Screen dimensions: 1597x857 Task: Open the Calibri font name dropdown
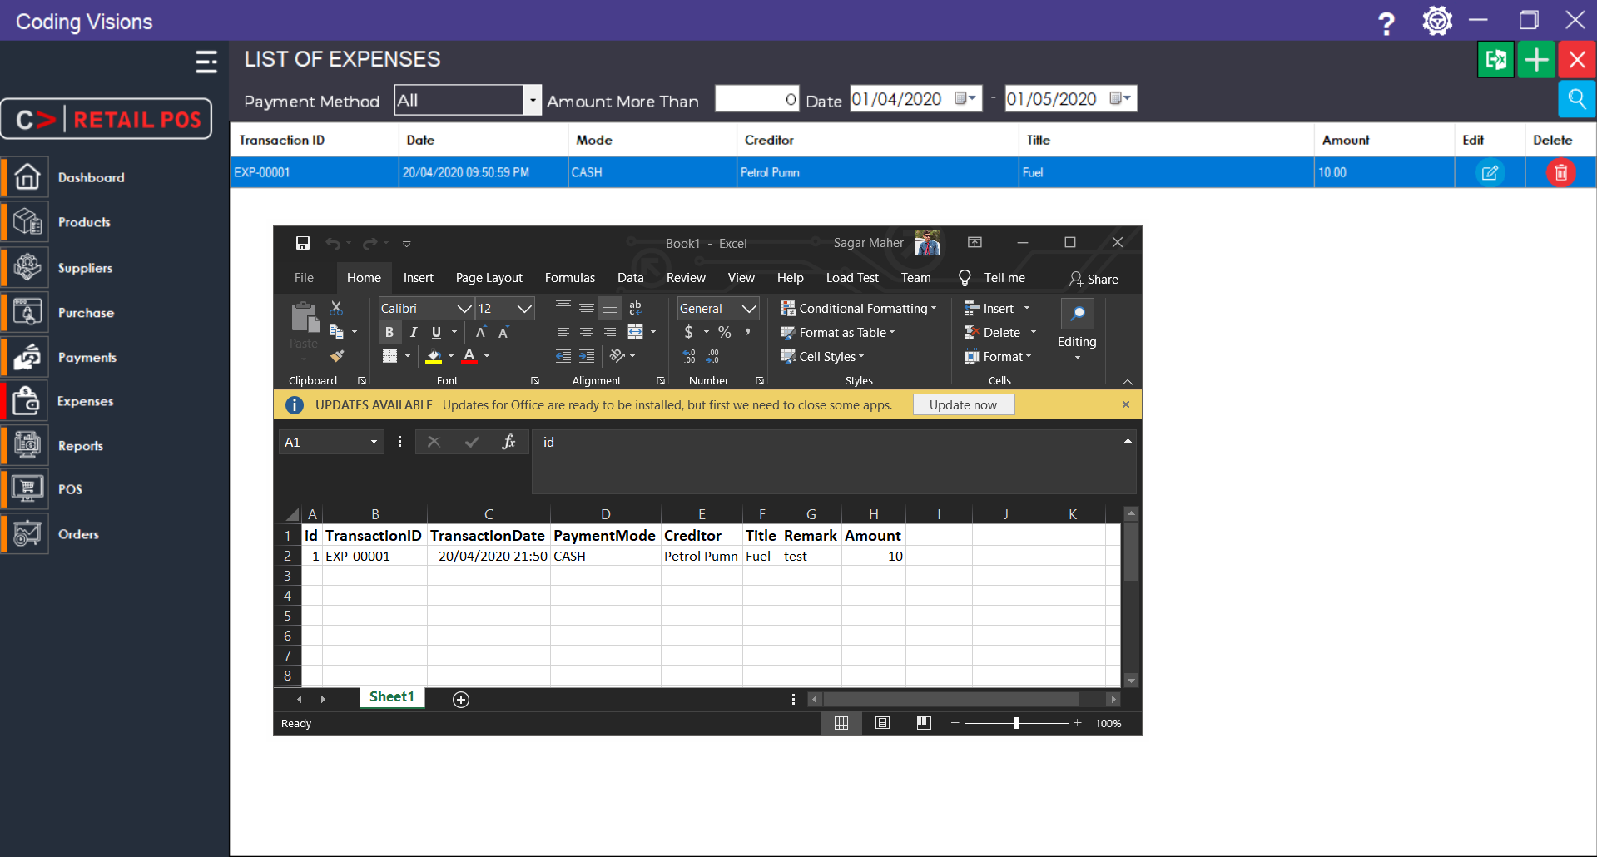tap(464, 309)
